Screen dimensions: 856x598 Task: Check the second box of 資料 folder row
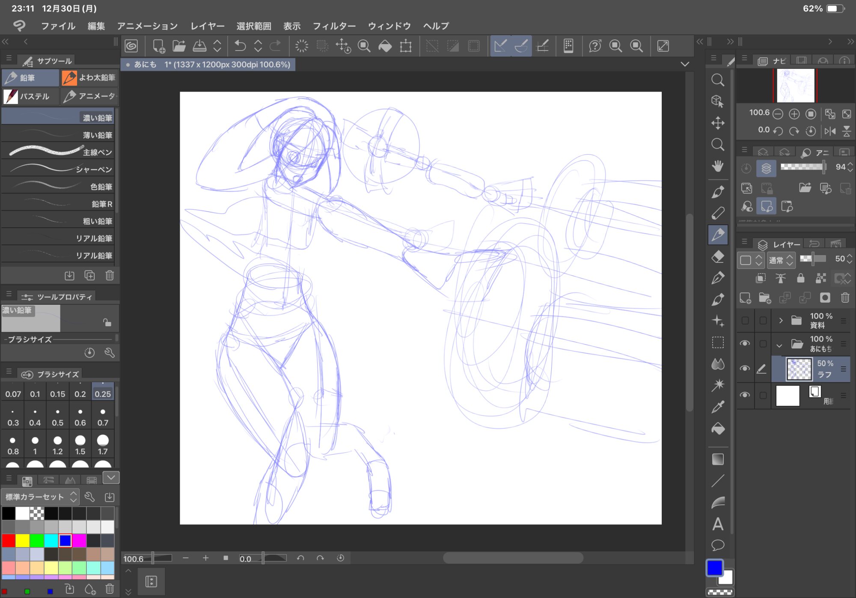tap(763, 320)
